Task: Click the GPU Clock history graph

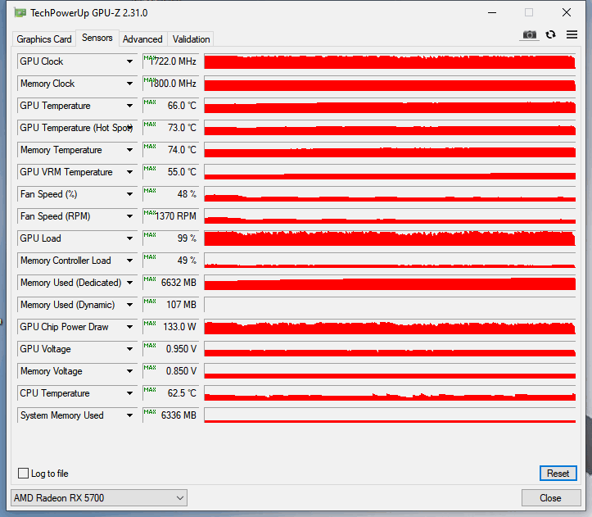Action: click(x=390, y=61)
